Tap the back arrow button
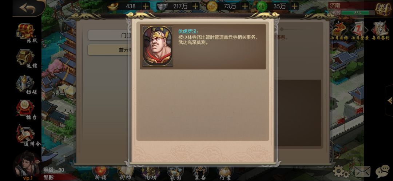The width and height of the screenshot is (393, 181). coord(28,8)
